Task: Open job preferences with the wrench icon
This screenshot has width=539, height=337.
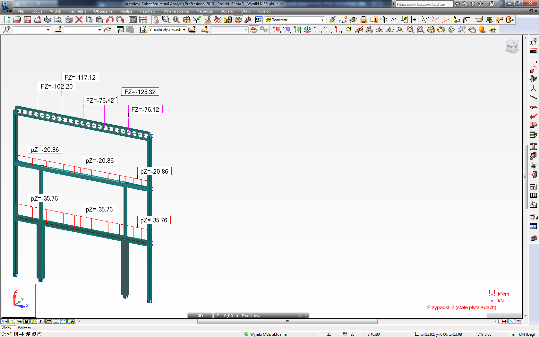Action: pos(248,20)
